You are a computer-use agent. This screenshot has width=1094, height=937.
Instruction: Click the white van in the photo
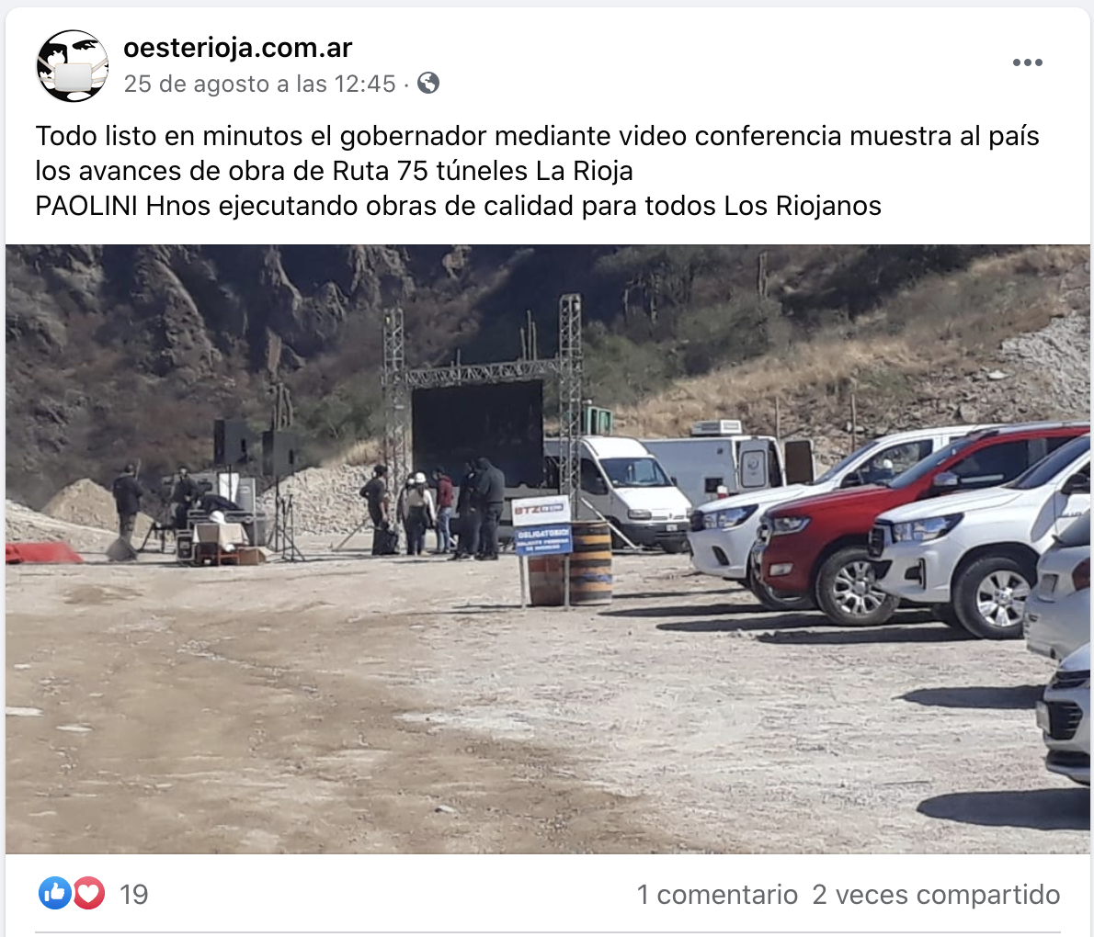(620, 492)
